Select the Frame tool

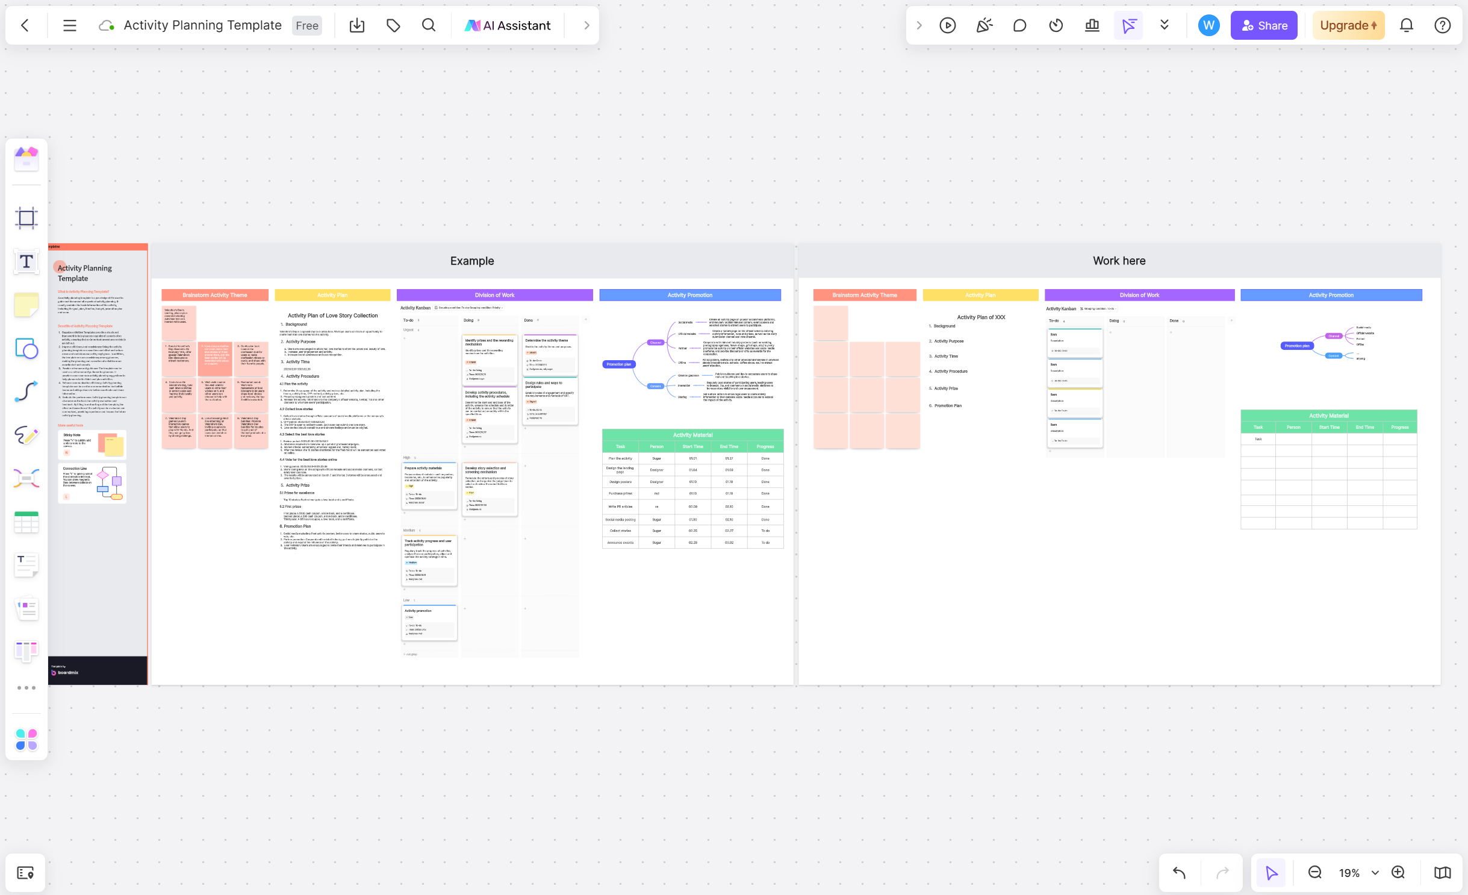(26, 218)
